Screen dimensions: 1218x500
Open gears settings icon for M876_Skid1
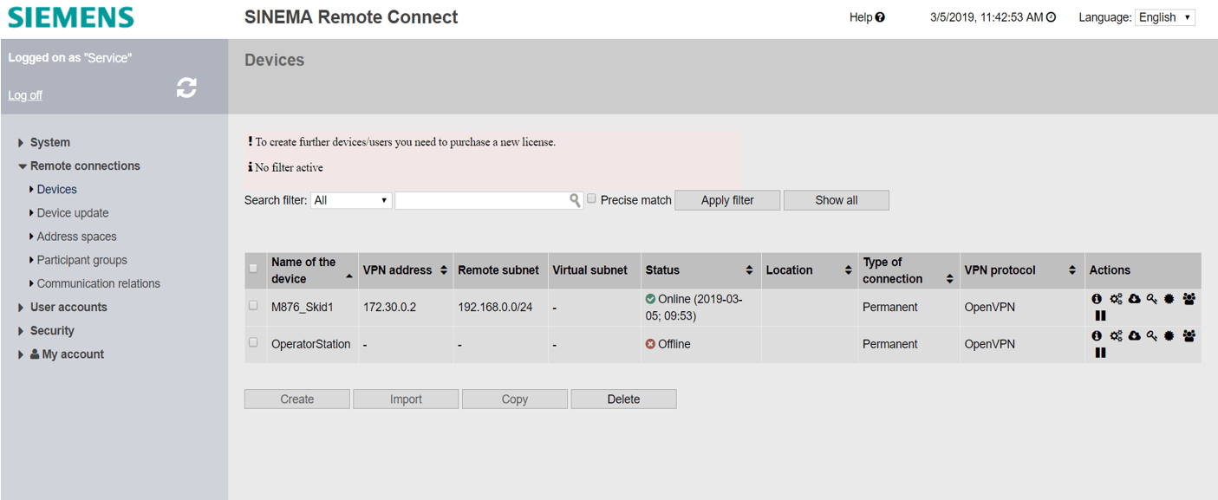click(x=1116, y=299)
